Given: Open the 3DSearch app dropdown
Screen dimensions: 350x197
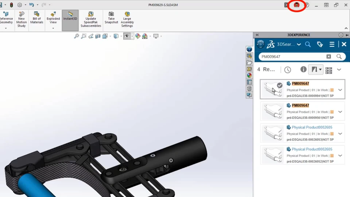Looking at the screenshot, I should click(x=299, y=45).
